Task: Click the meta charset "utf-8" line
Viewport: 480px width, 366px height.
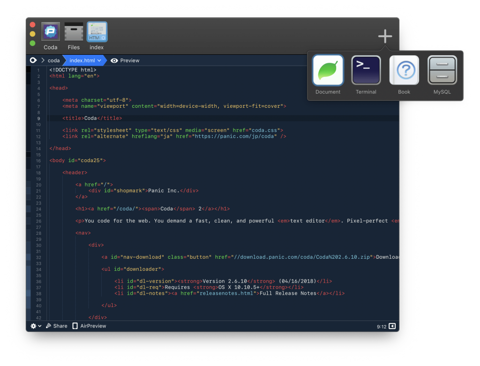Action: coord(97,100)
